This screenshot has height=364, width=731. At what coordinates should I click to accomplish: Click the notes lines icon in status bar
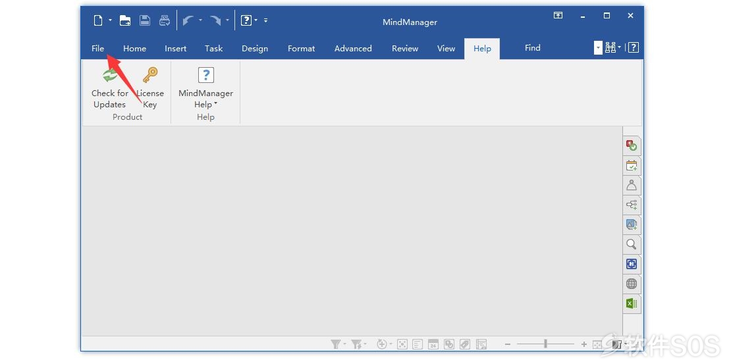pyautogui.click(x=418, y=344)
